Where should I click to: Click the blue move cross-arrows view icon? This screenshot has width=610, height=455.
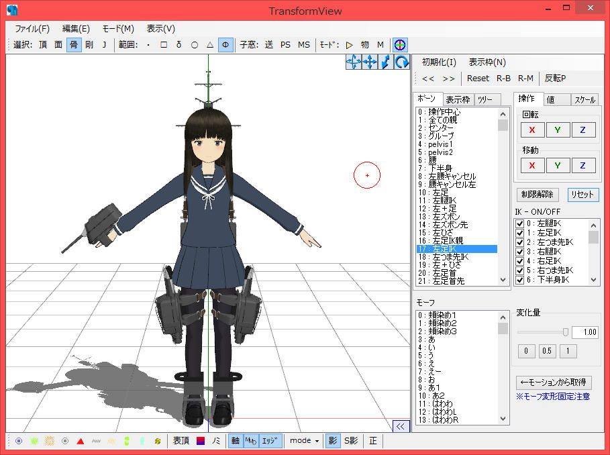pyautogui.click(x=370, y=62)
